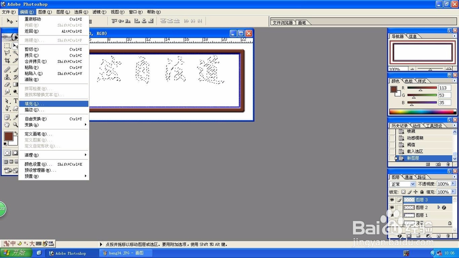Viewport: 459px width, 258px height.
Task: Open the 清理(R) submenu
Action: (54, 155)
